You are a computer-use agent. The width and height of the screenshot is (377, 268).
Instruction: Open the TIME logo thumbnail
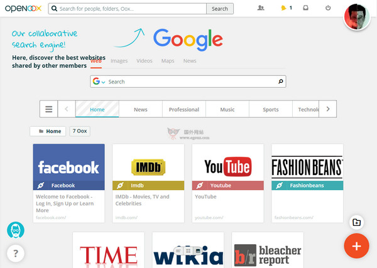[109, 250]
